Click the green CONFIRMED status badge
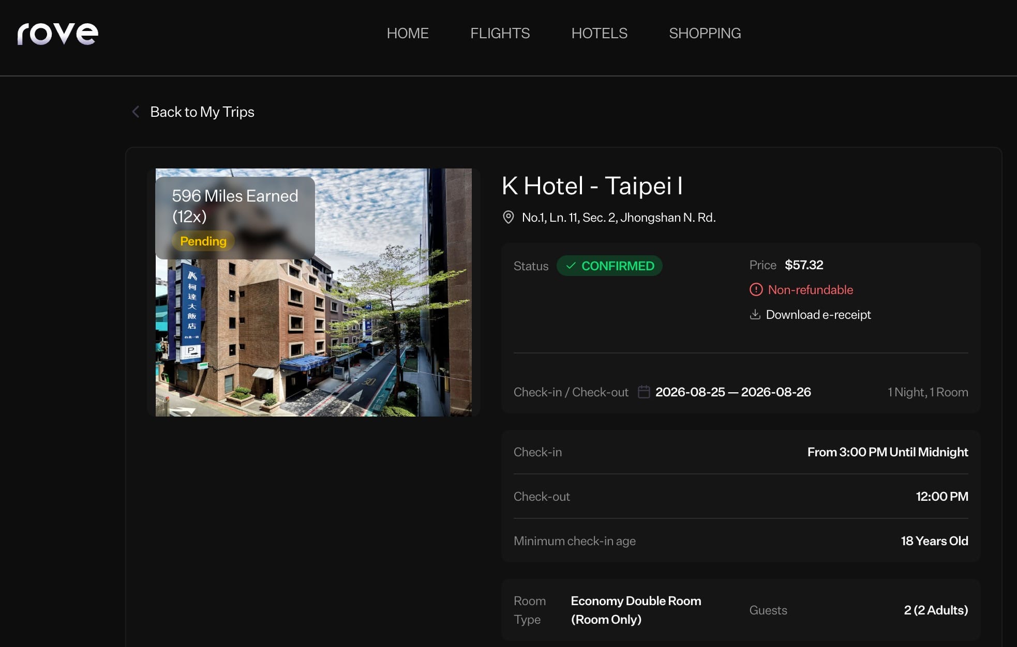The width and height of the screenshot is (1017, 647). [609, 266]
